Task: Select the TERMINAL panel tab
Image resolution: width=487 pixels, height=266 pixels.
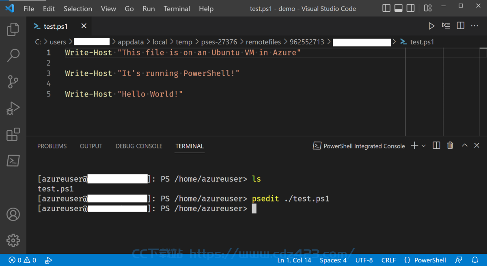Action: (190, 146)
